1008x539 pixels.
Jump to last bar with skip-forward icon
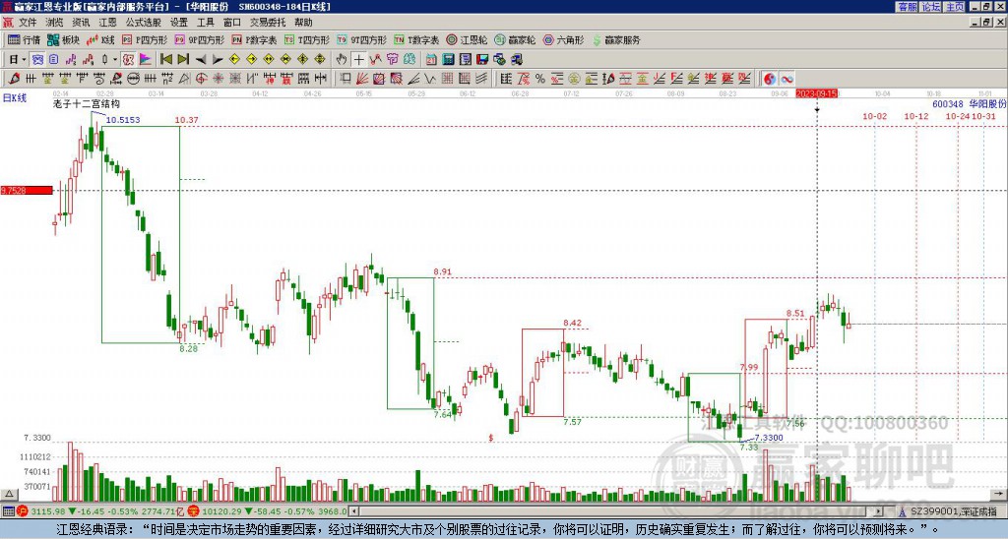click(x=183, y=60)
